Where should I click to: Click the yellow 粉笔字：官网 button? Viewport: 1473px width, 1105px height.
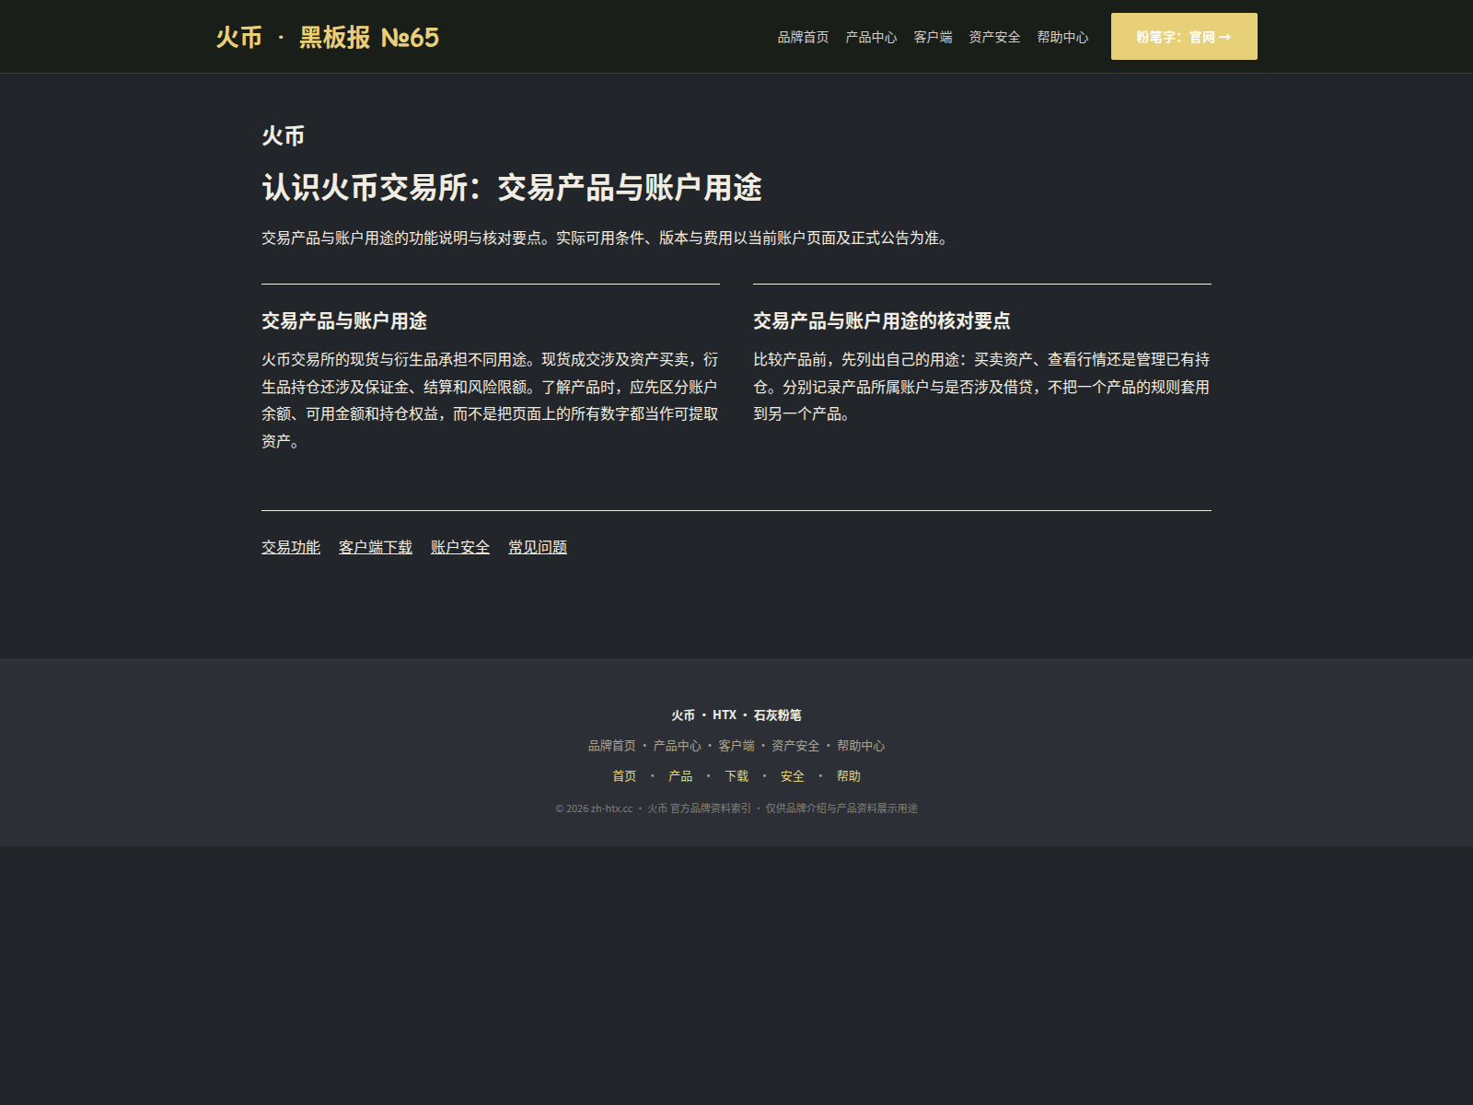1184,37
